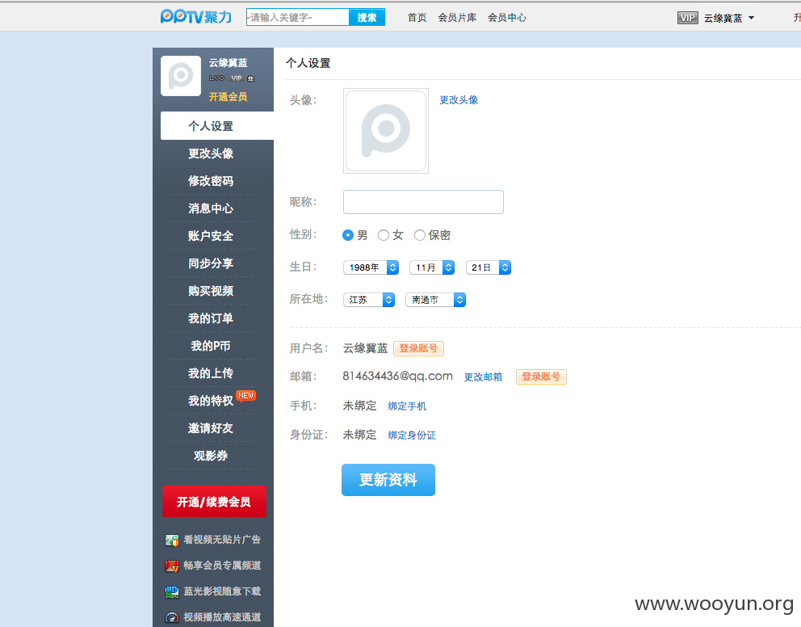Viewport: 801px width, 627px height.
Task: Click the large avatar thumbnail in settings
Action: [x=386, y=131]
